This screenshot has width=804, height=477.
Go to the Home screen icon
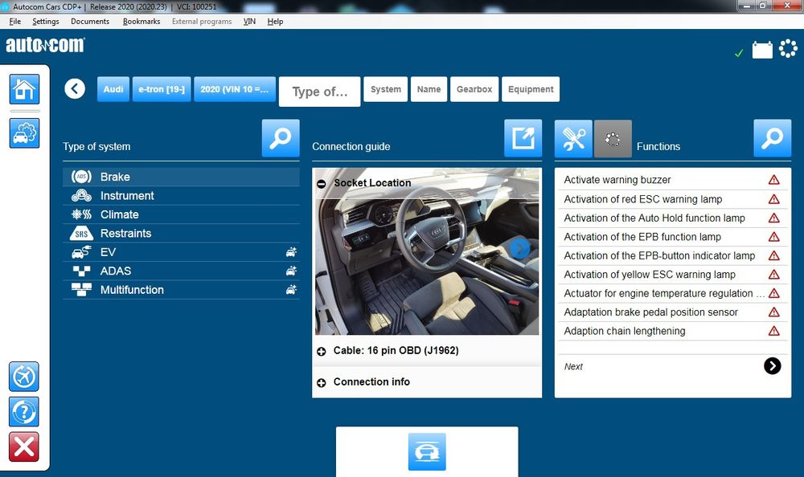click(24, 89)
